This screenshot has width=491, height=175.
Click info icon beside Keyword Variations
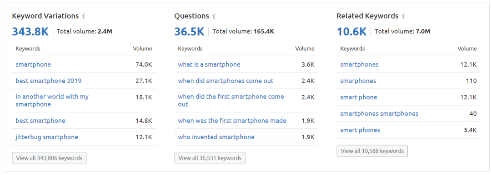point(83,16)
